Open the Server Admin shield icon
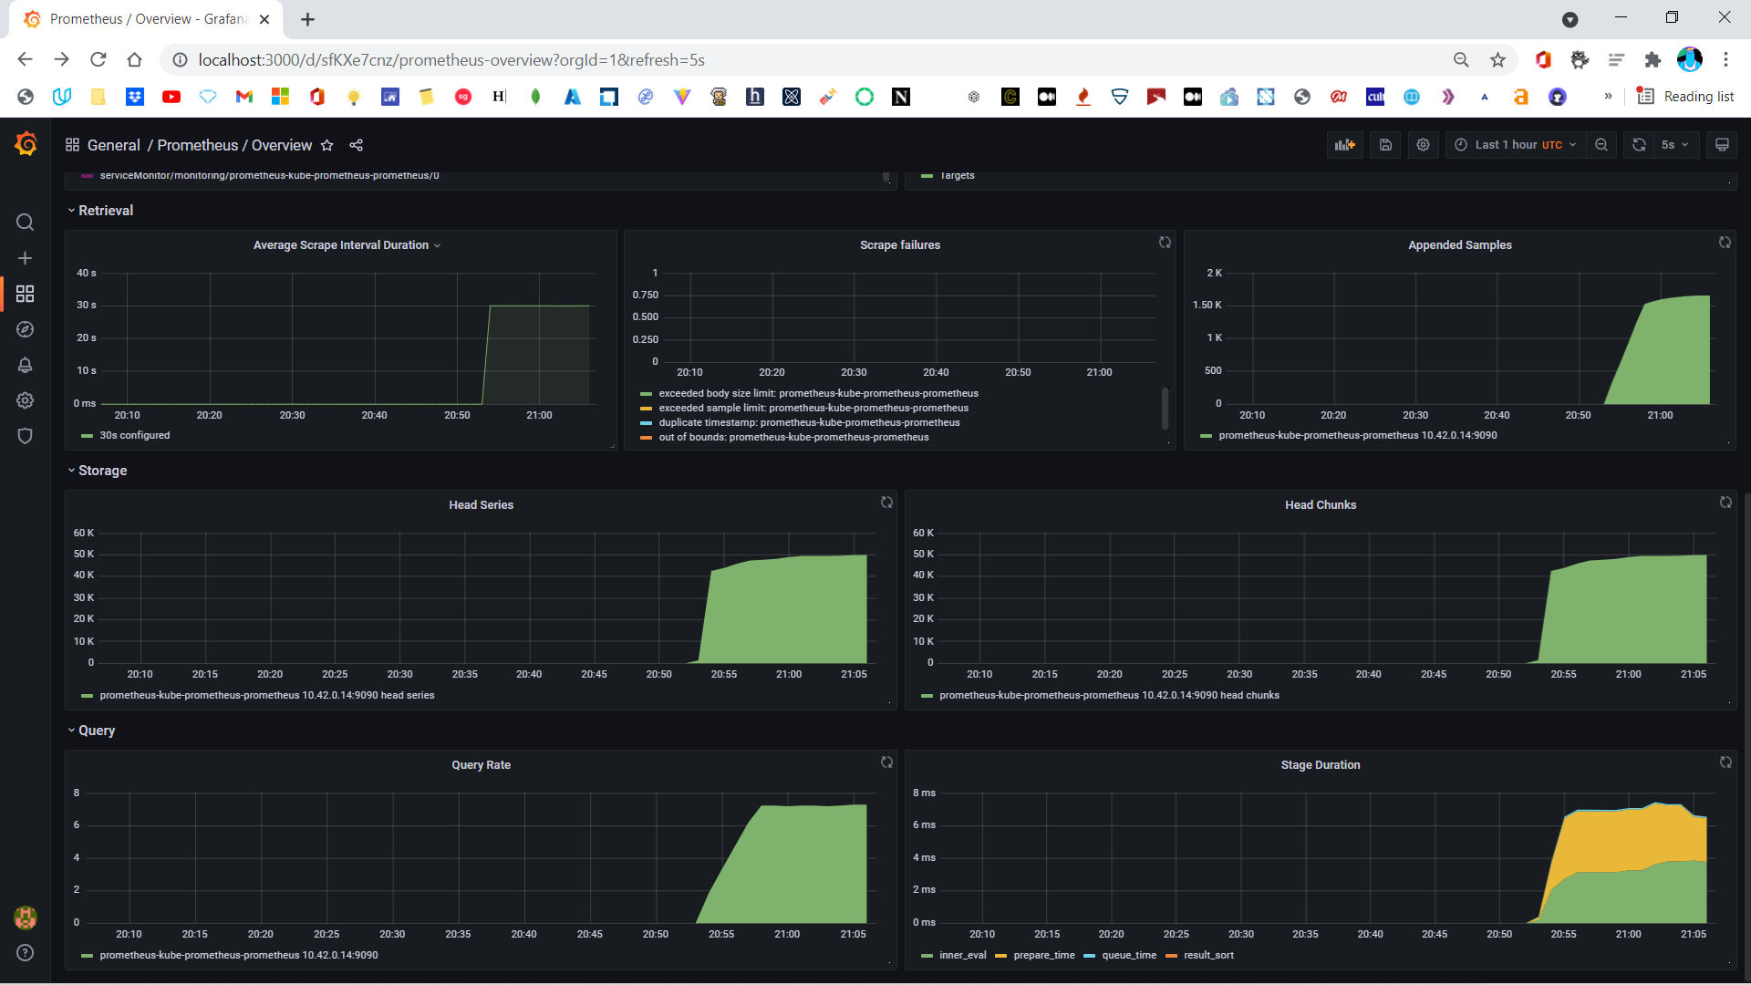The image size is (1751, 985). 26,436
